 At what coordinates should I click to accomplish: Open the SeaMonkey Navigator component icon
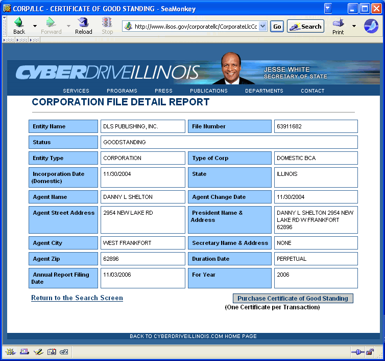click(x=10, y=352)
